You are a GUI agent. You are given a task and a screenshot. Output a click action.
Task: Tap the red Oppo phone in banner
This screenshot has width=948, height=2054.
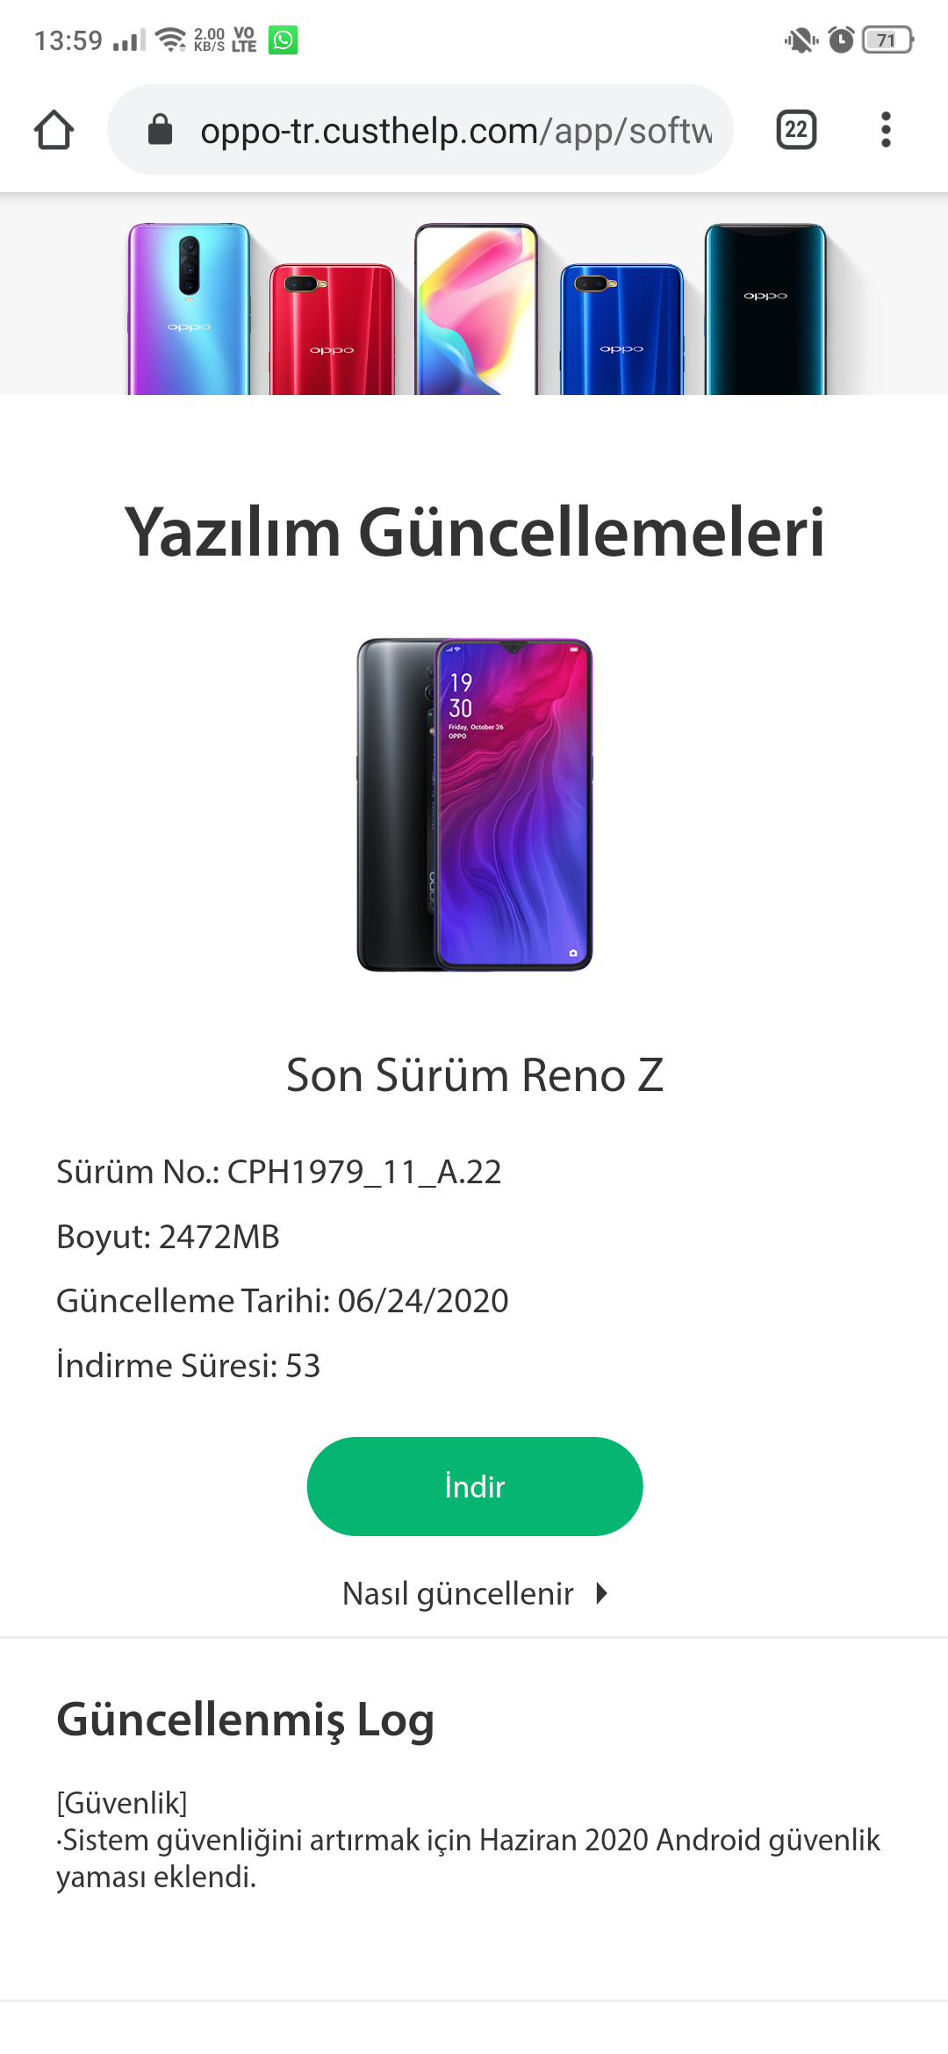[332, 329]
